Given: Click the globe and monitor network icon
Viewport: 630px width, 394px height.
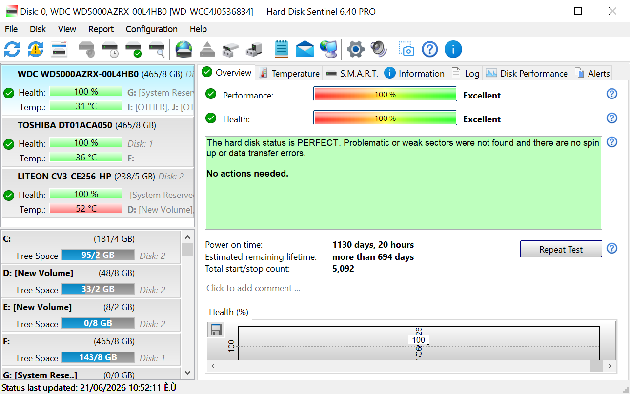Looking at the screenshot, I should (328, 49).
